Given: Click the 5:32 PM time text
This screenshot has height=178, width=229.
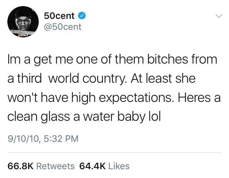Looking at the screenshot, I should coord(61,138).
